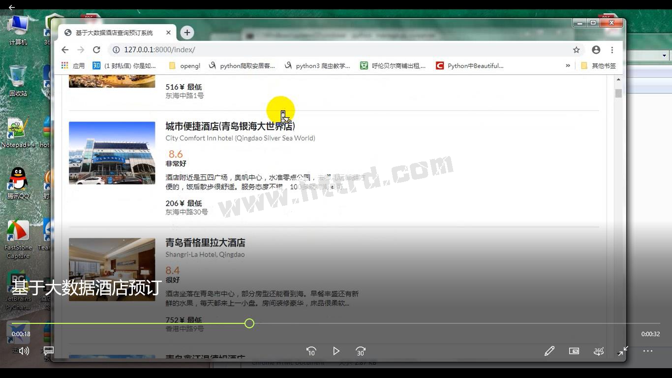Click the City Comfort Inn hotel photo
Viewport: 672px width, 378px height.
coord(112,153)
